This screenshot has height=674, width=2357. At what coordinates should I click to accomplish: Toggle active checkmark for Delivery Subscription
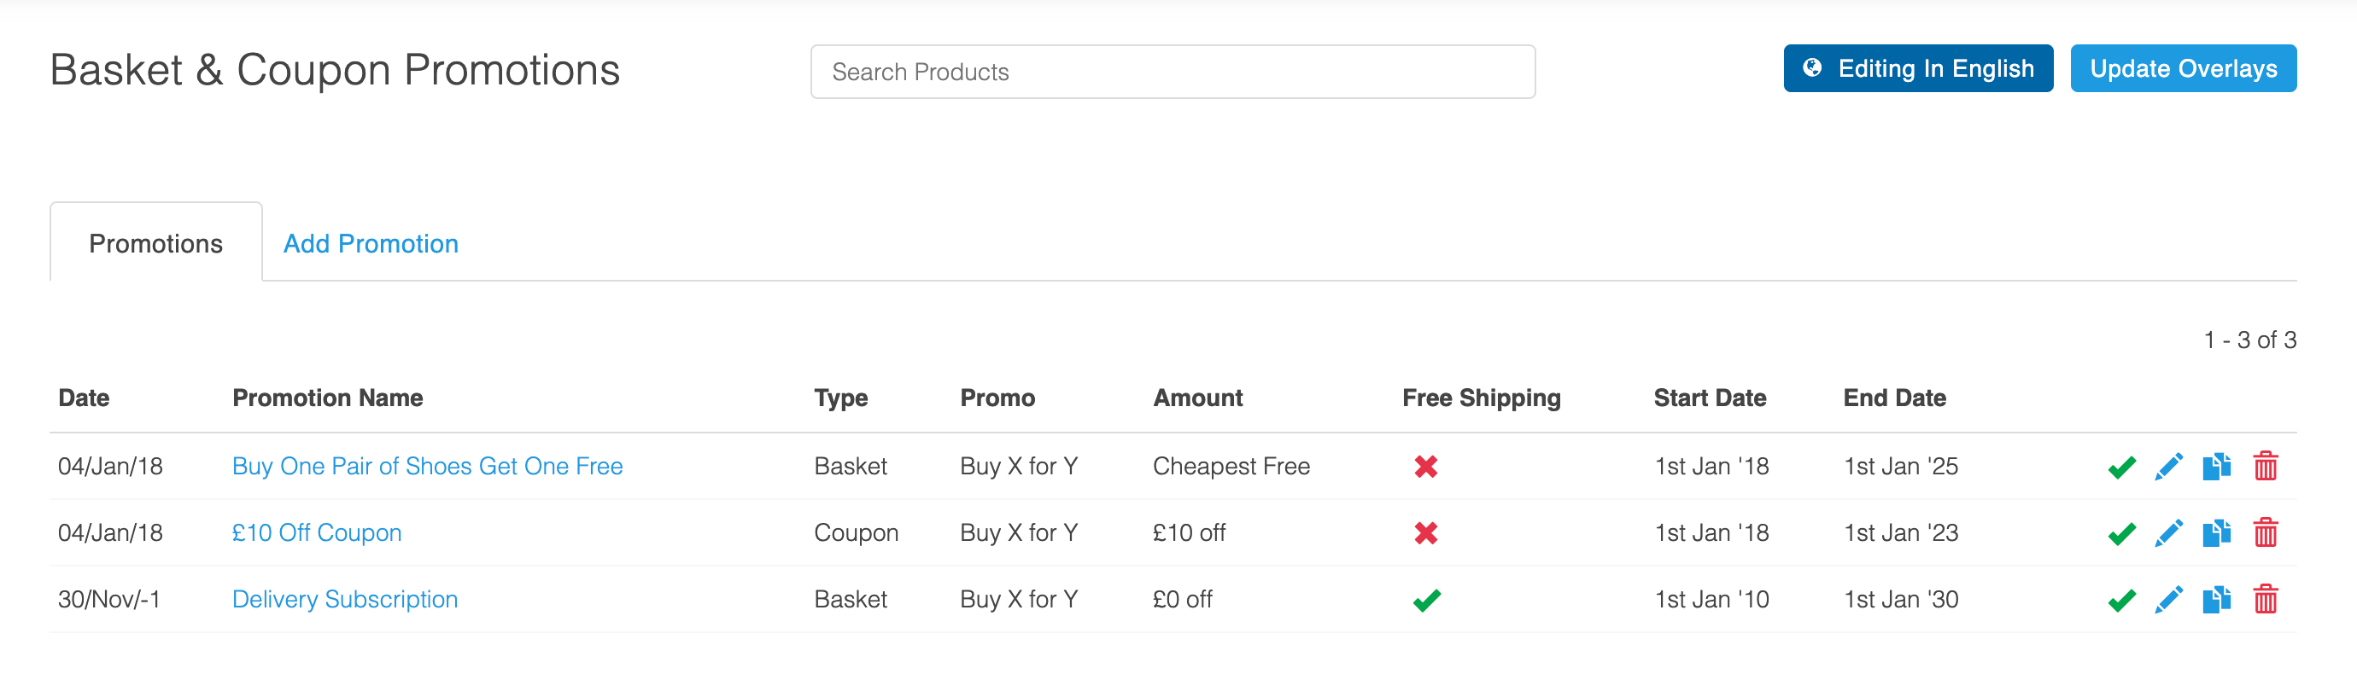(2121, 600)
